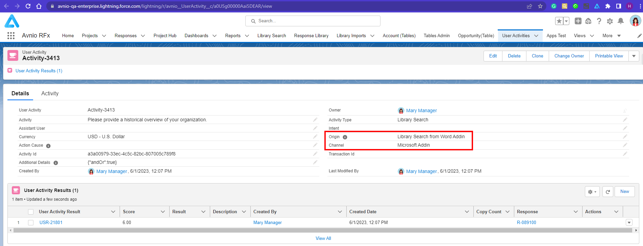The height and width of the screenshot is (246, 643).
Task: Reload the page with the refresh icon
Action: (x=28, y=6)
